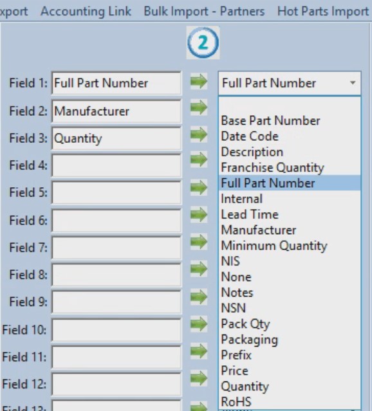
Task: Click green arrow beside Field 7
Action: coord(199,241)
